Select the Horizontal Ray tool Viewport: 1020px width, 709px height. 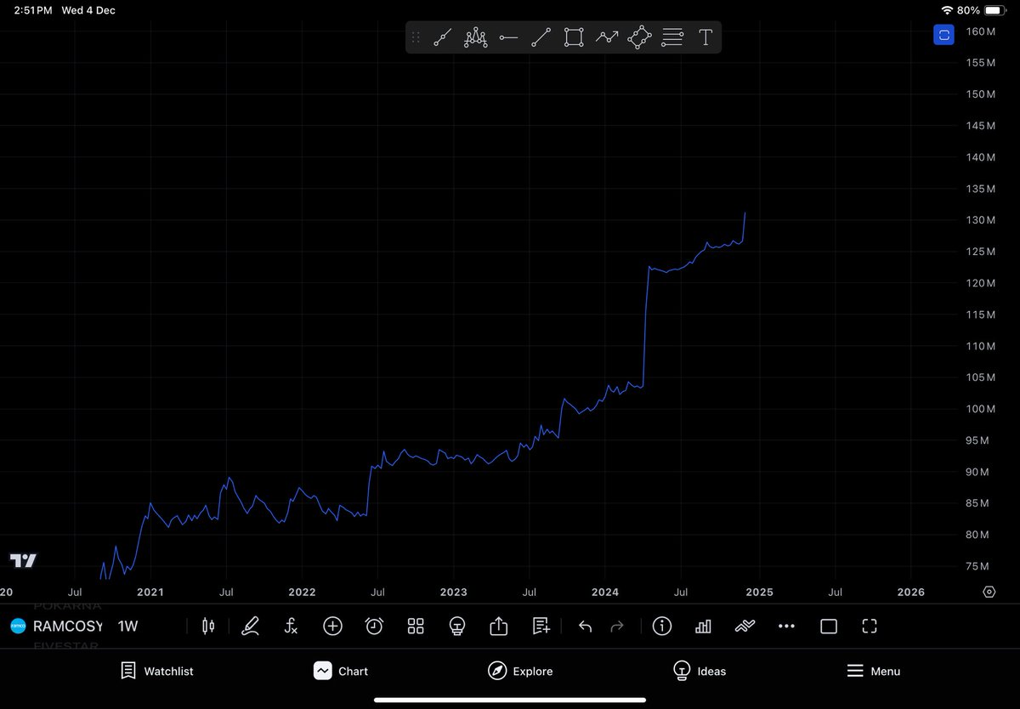pos(507,37)
